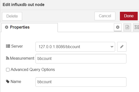The image size is (139, 92).
Task: Expand the Server dropdown chevron
Action: (112, 47)
